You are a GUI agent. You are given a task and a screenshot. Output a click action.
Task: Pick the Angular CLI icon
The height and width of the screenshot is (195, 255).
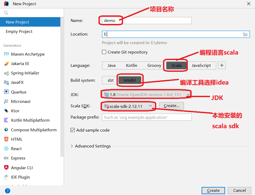pyautogui.click(x=6, y=168)
